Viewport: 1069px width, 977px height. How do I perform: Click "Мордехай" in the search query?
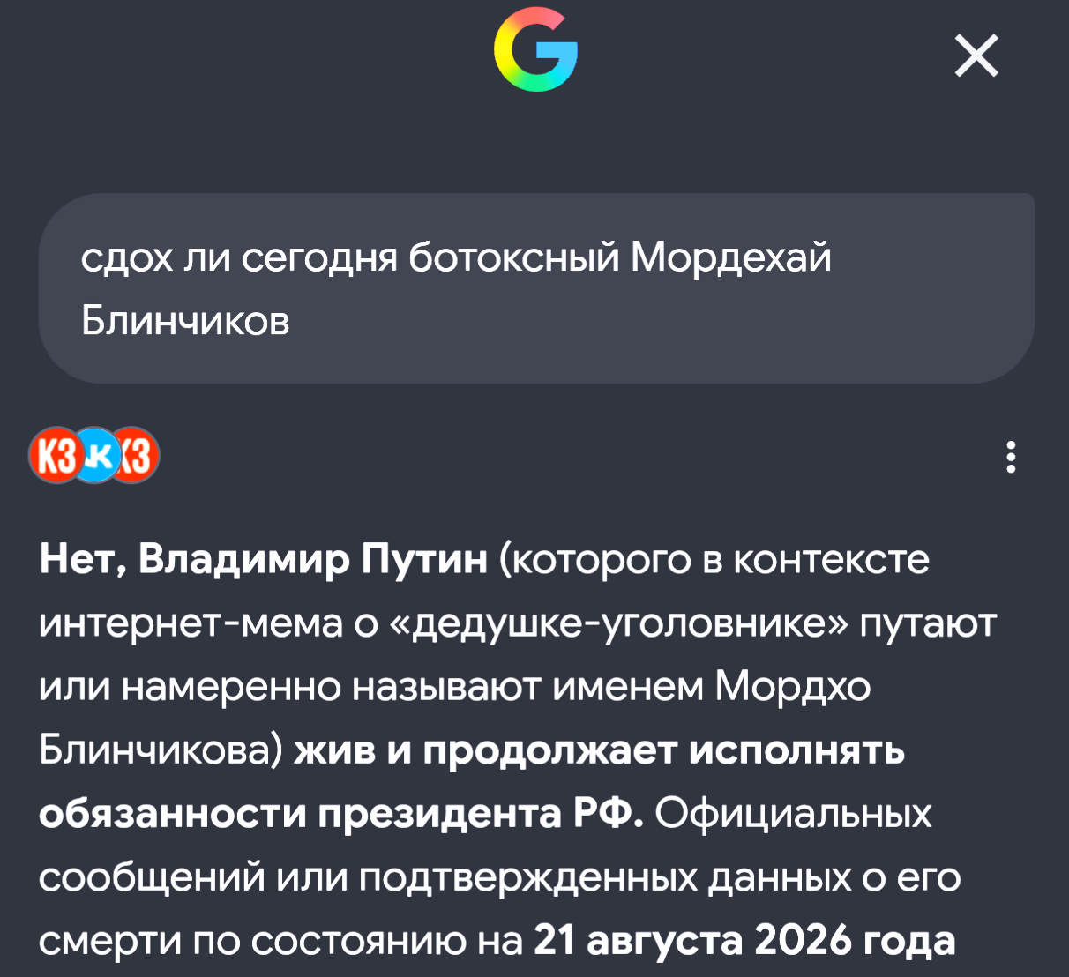point(731,257)
